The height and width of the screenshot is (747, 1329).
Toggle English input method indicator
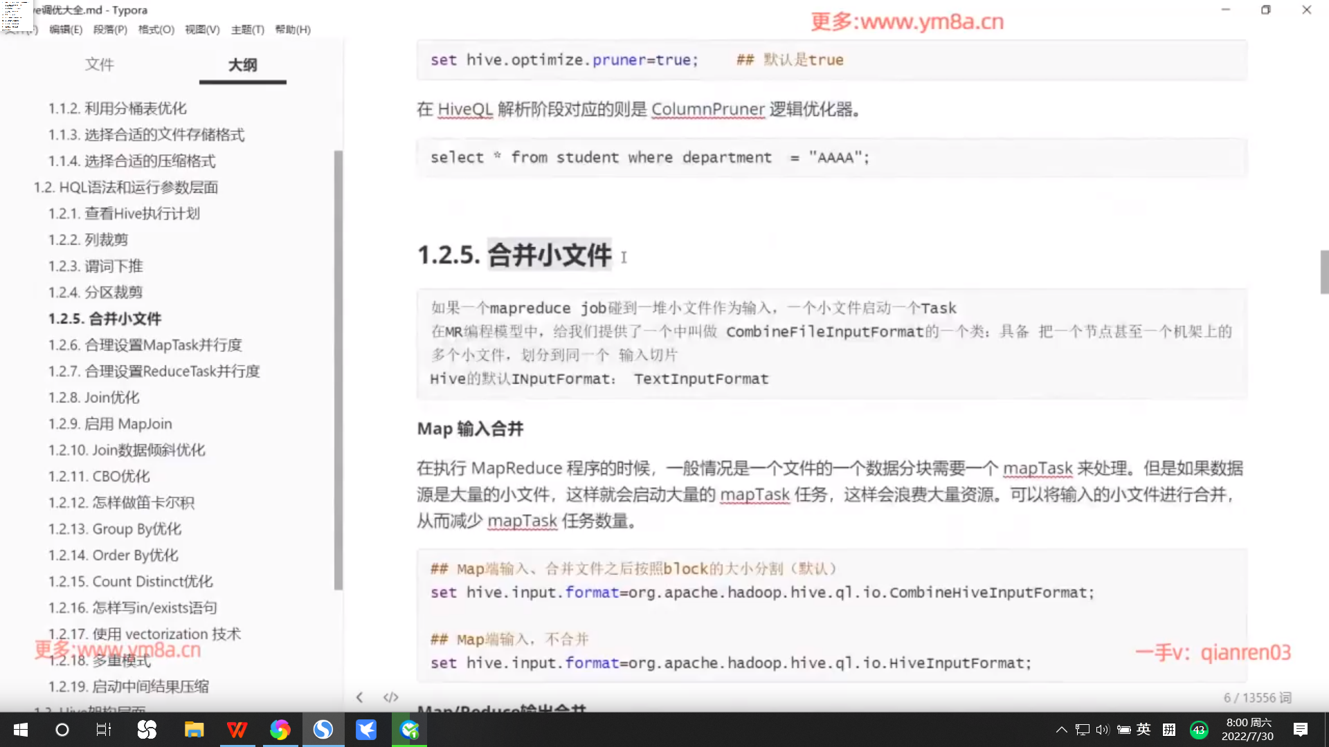coord(1143,730)
